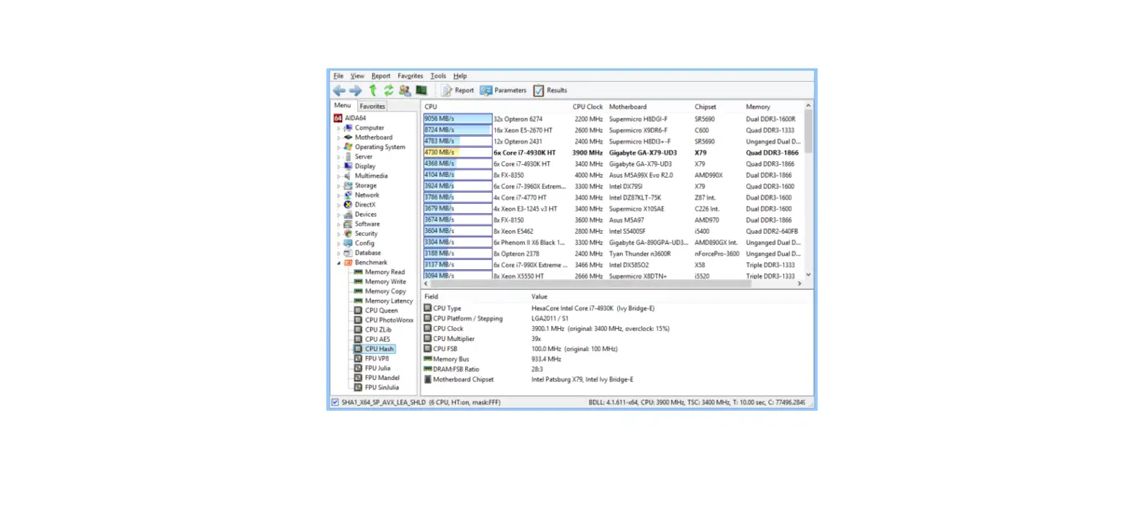This screenshot has height=531, width=1129.
Task: Select the Benchmark tree node
Action: pyautogui.click(x=371, y=263)
